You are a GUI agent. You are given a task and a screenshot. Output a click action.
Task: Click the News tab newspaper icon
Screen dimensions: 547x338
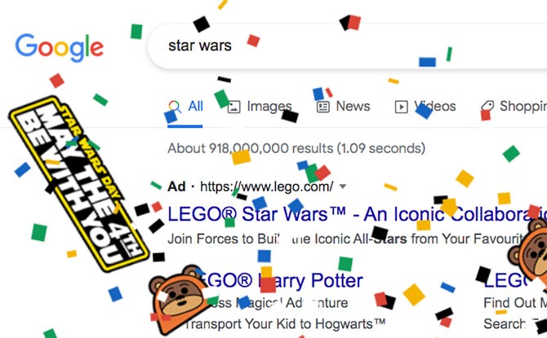pyautogui.click(x=323, y=107)
